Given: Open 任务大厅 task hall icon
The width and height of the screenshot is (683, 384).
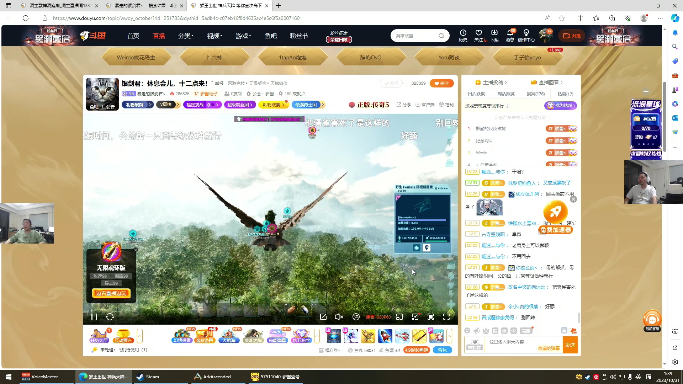Looking at the screenshot, I should [x=99, y=336].
